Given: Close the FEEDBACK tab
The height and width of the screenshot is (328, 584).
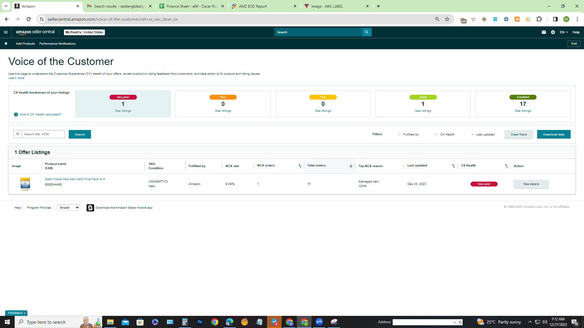Looking at the screenshot, I should click(25, 313).
